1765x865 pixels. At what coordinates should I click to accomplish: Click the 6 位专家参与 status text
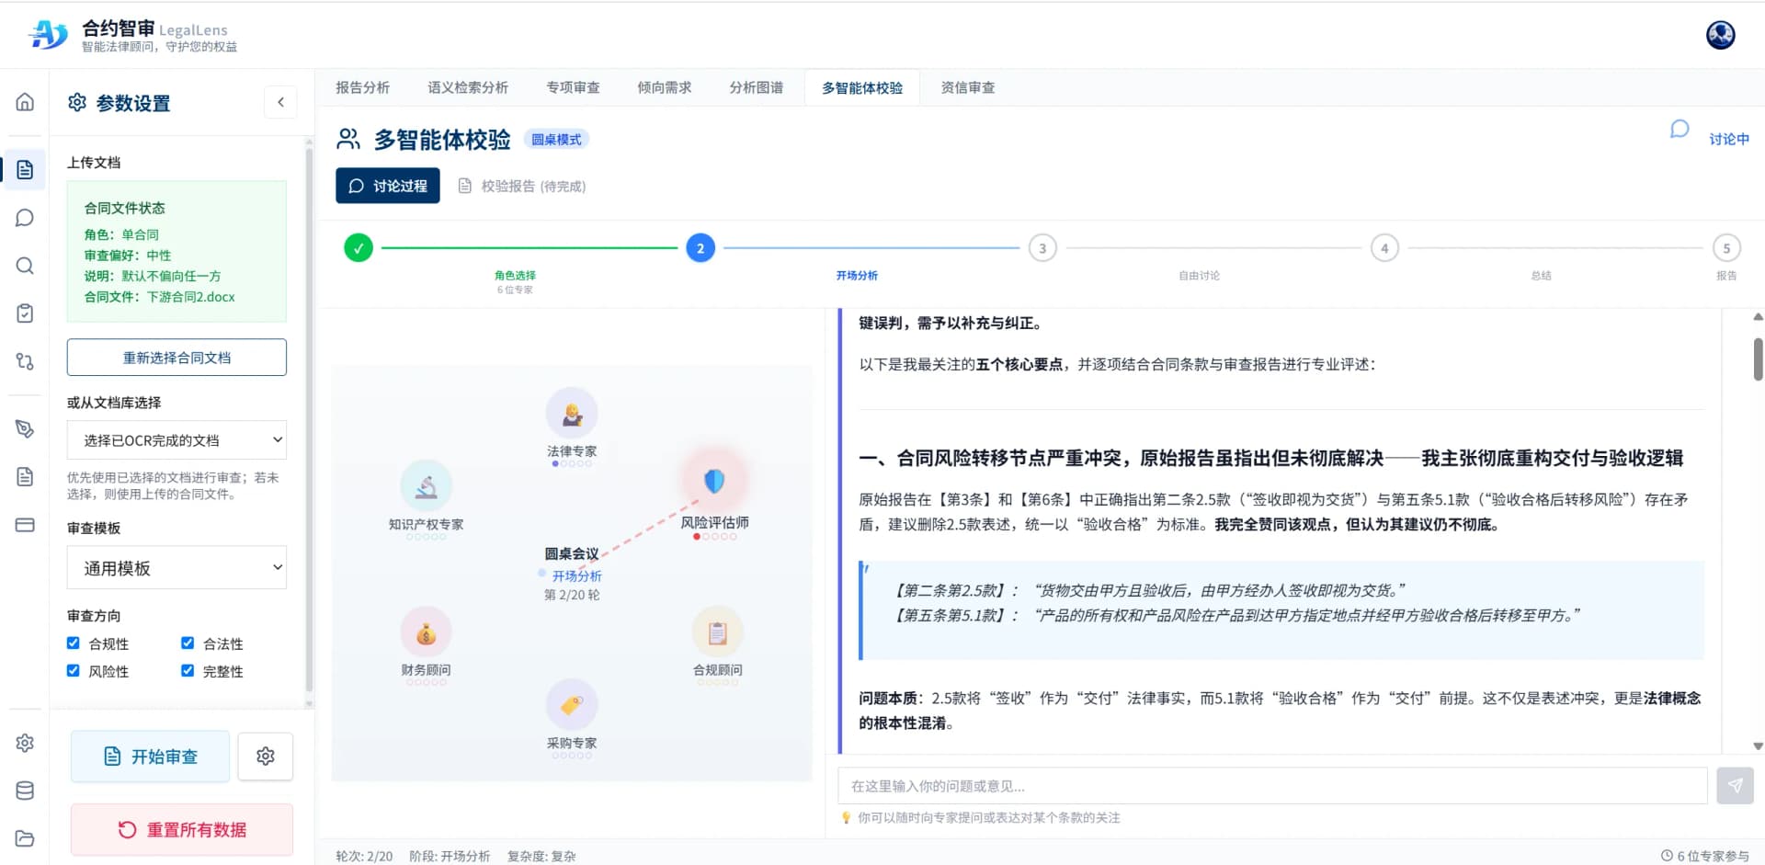1705,856
